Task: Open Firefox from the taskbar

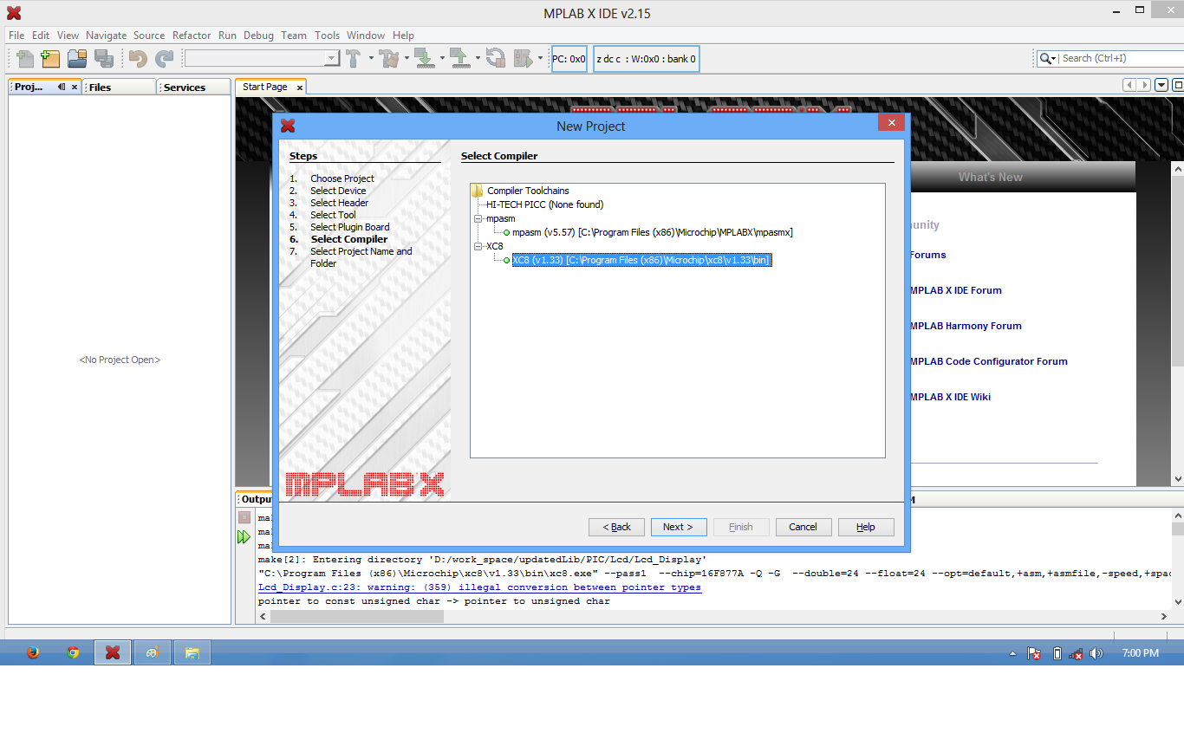Action: coord(33,653)
